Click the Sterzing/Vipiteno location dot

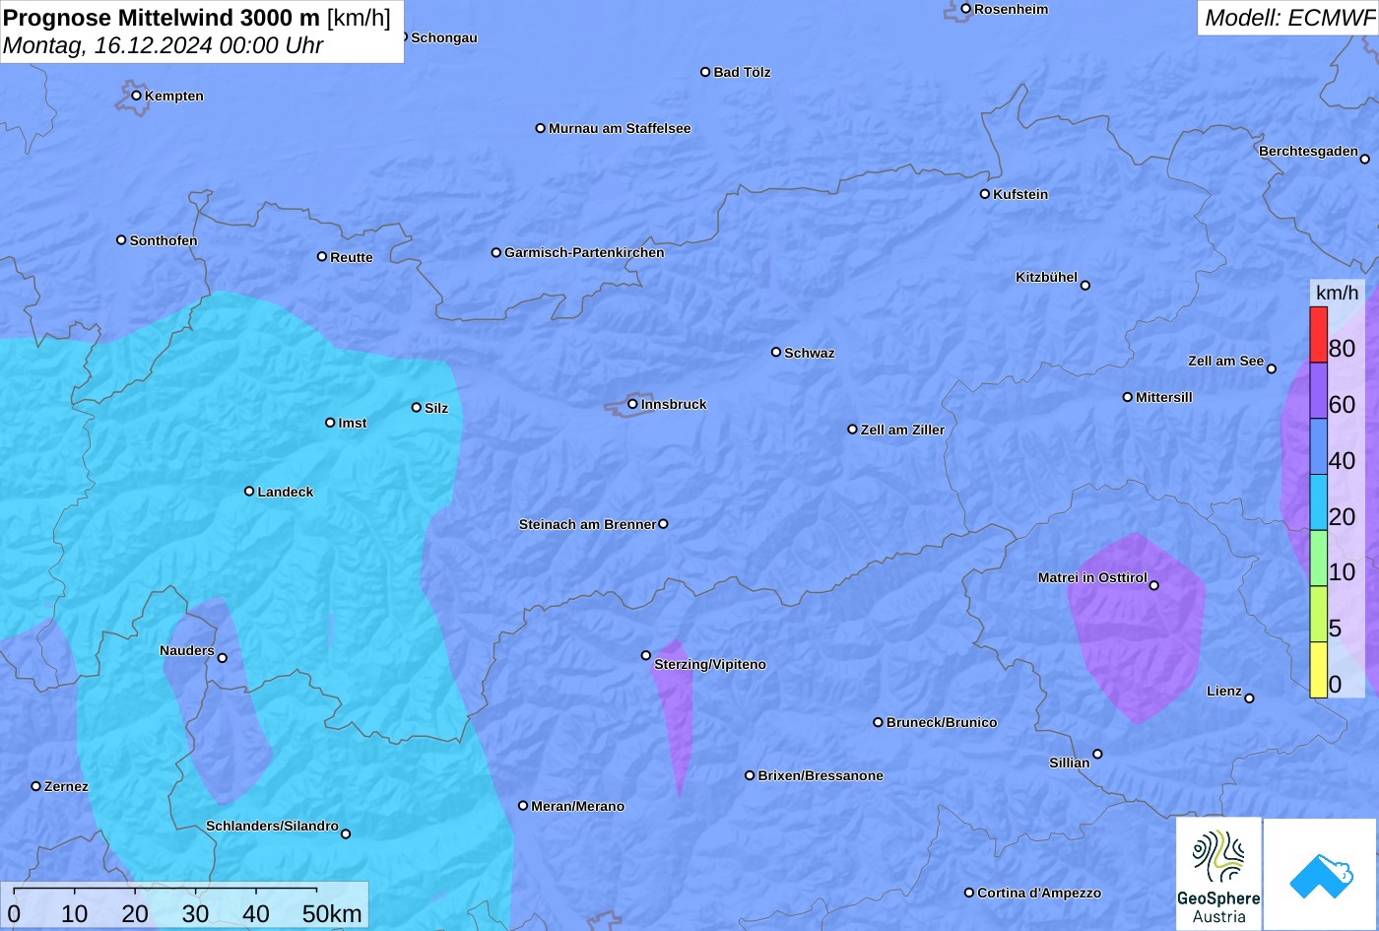point(646,655)
